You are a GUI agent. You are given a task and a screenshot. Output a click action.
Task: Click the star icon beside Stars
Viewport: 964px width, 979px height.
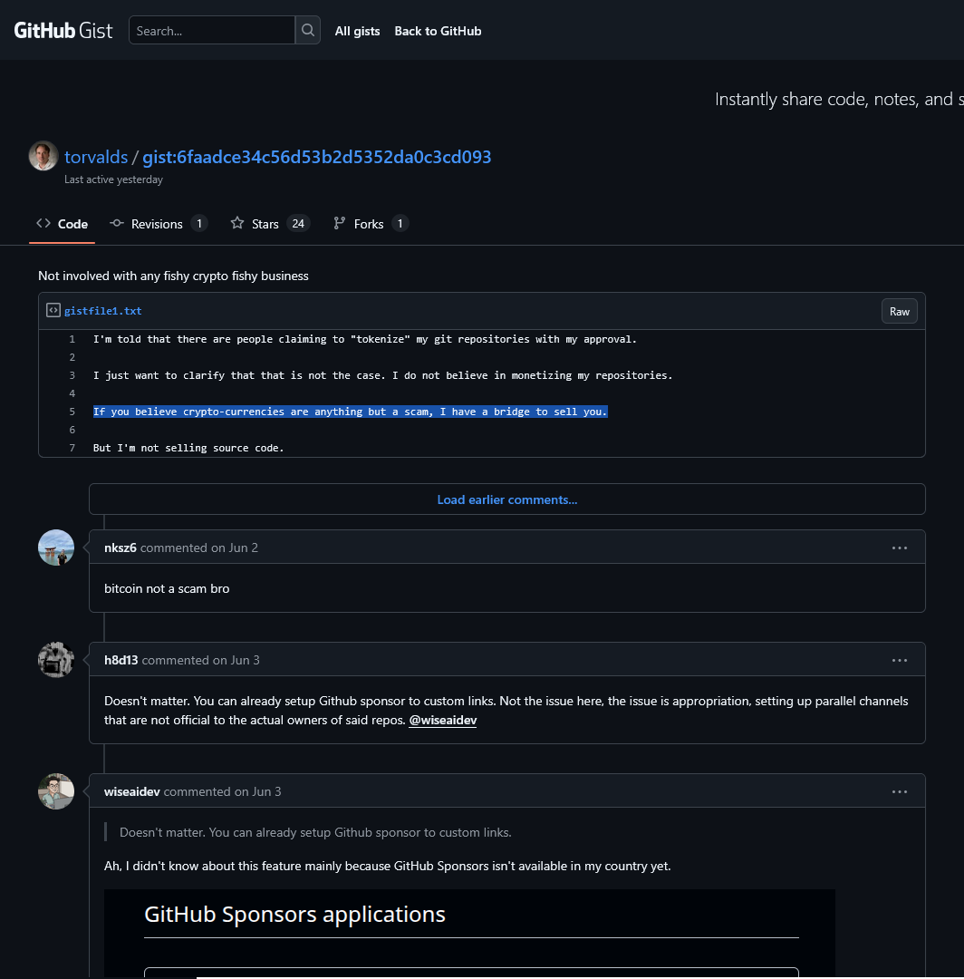(x=237, y=223)
